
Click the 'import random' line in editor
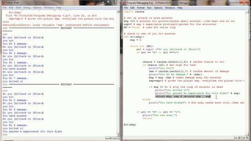pyautogui.click(x=134, y=12)
